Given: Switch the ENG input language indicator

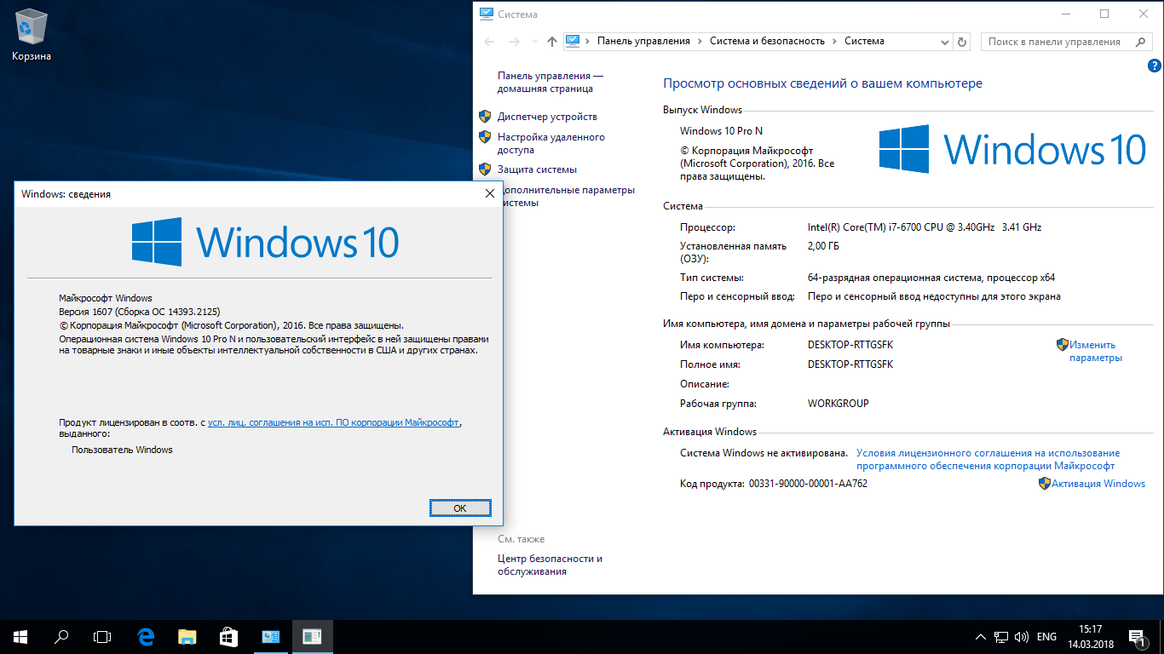Looking at the screenshot, I should [1046, 637].
